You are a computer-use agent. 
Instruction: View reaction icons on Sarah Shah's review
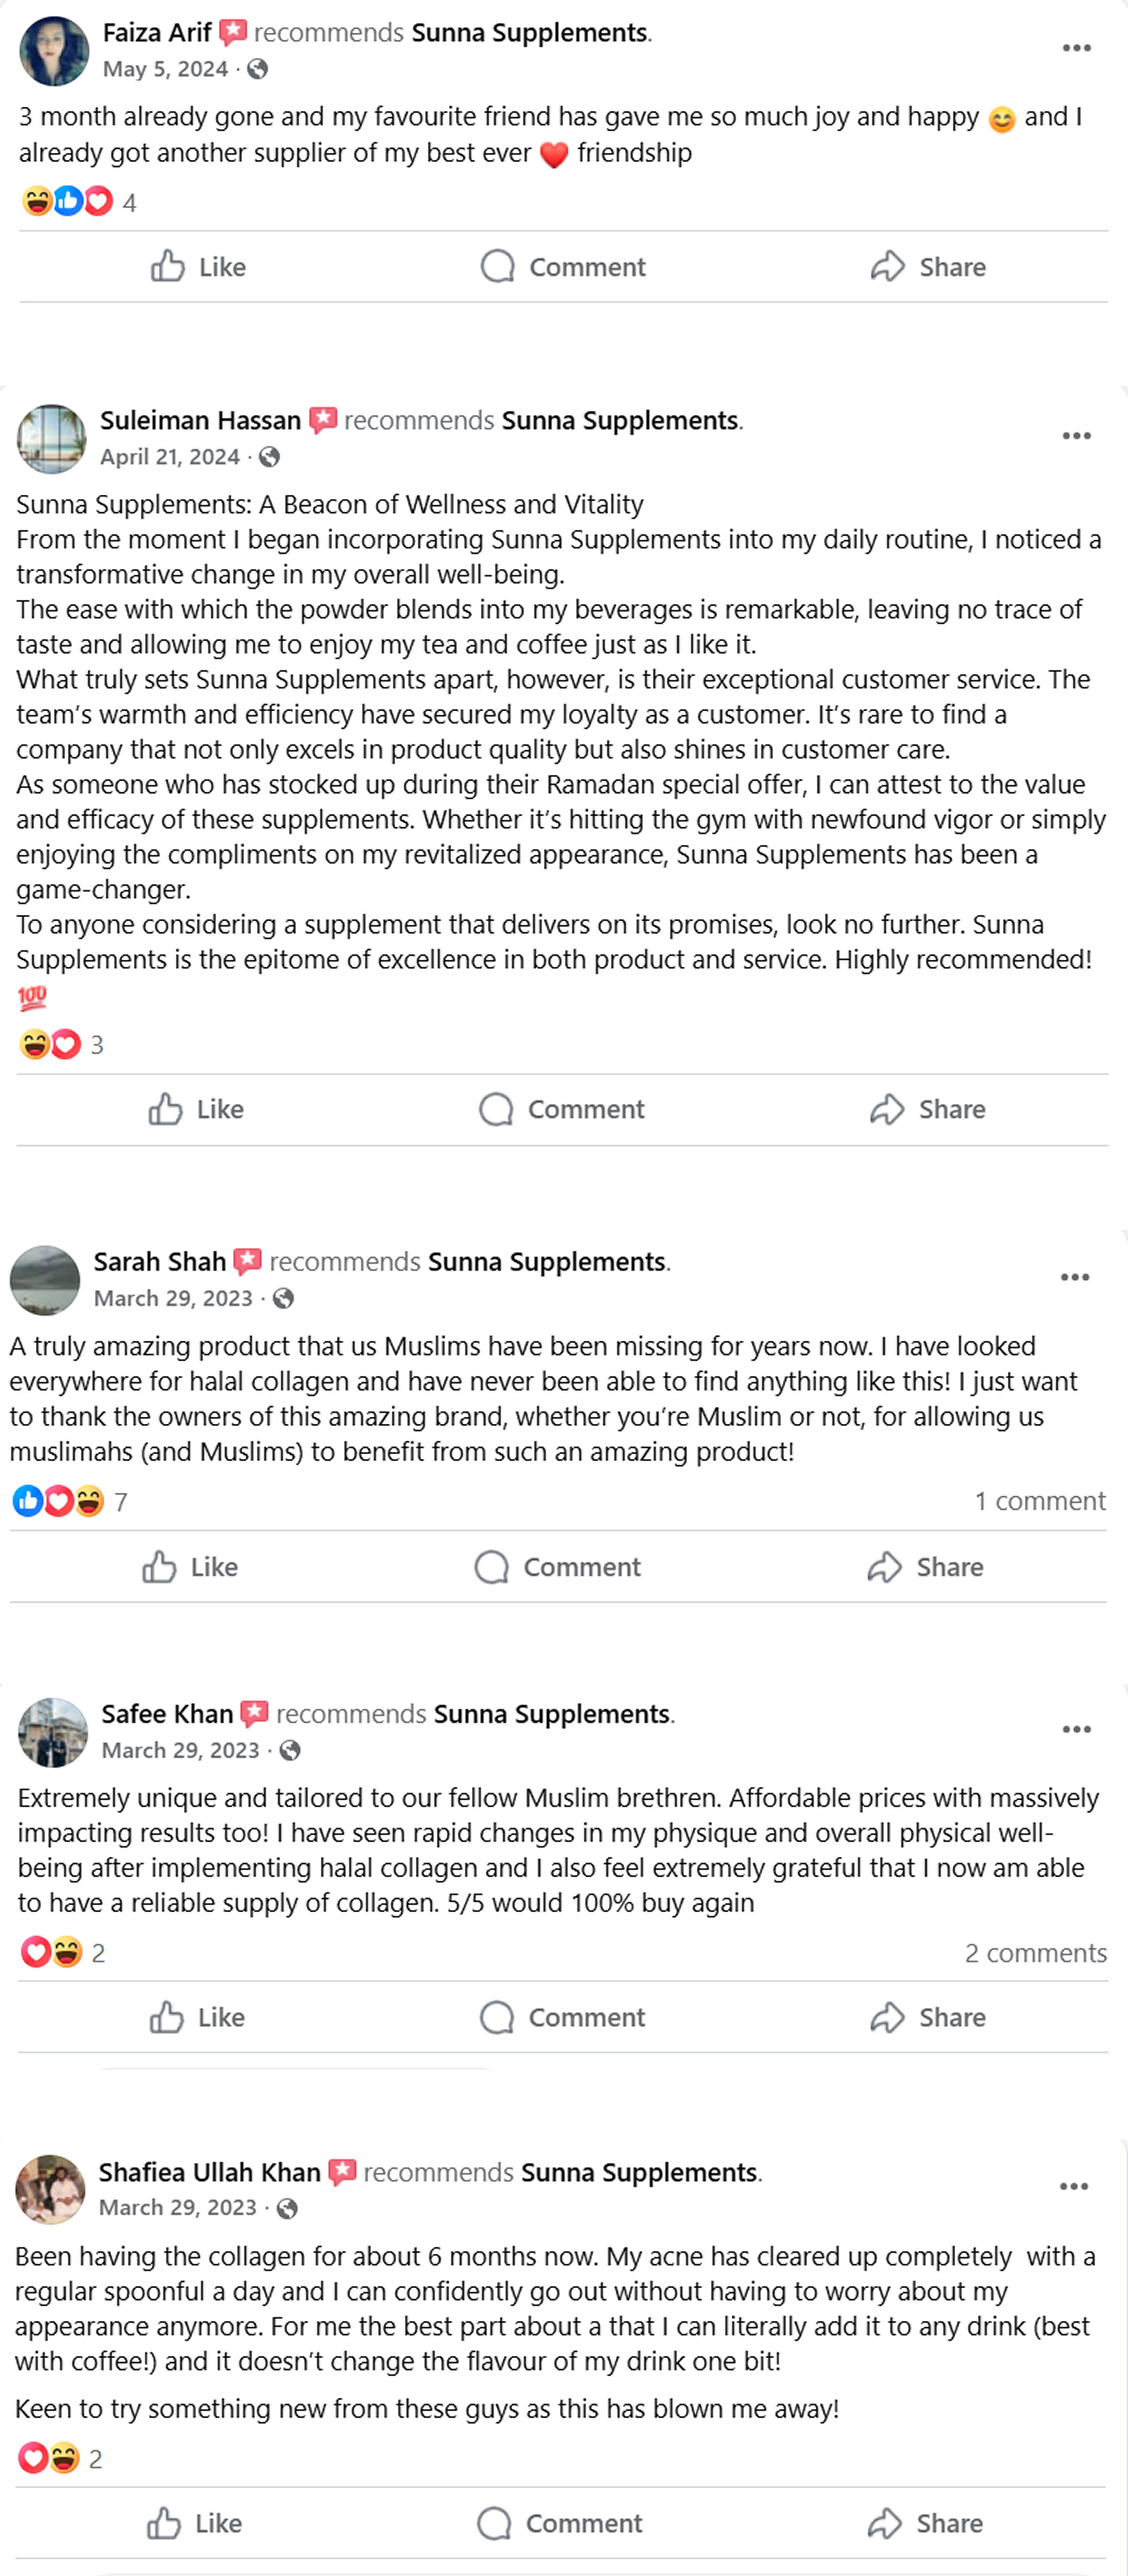click(58, 1501)
